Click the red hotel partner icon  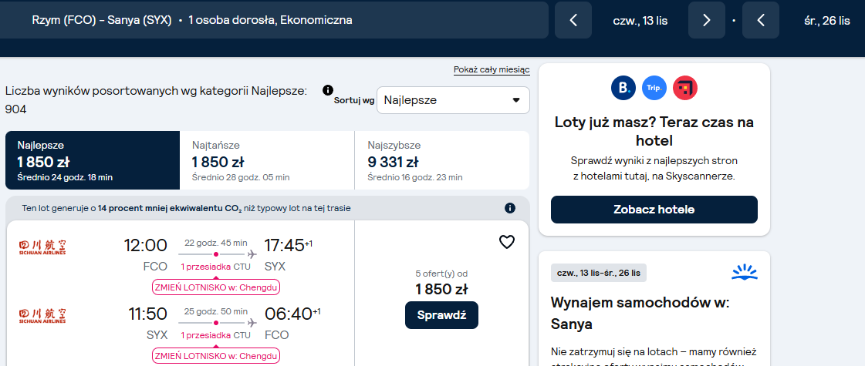pyautogui.click(x=685, y=88)
